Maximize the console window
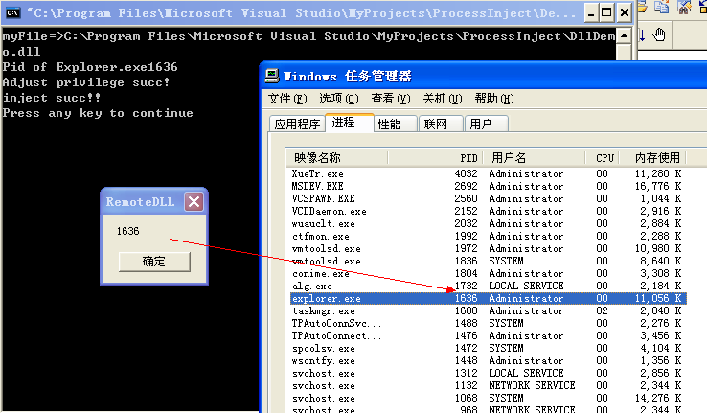This screenshot has width=707, height=413. coord(607,12)
